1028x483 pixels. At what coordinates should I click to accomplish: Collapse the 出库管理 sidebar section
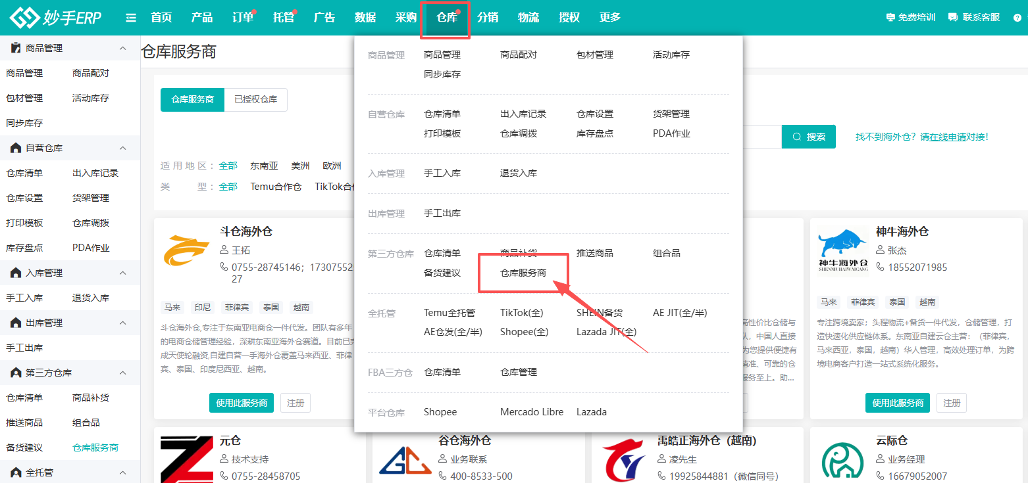[122, 322]
